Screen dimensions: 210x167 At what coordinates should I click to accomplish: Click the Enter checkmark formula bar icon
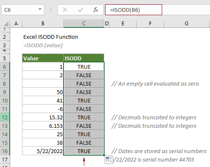coord(80,10)
